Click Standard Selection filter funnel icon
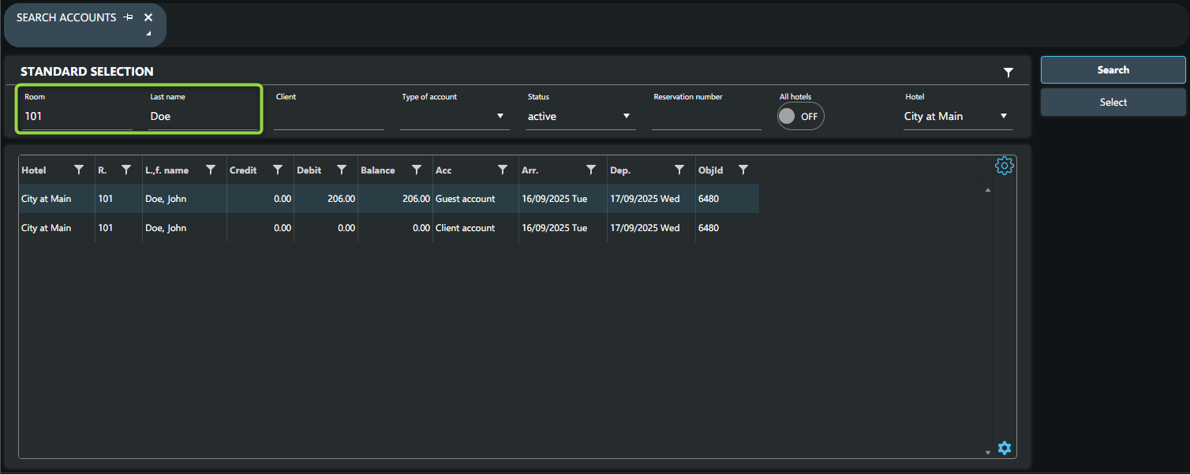 pyautogui.click(x=1008, y=73)
